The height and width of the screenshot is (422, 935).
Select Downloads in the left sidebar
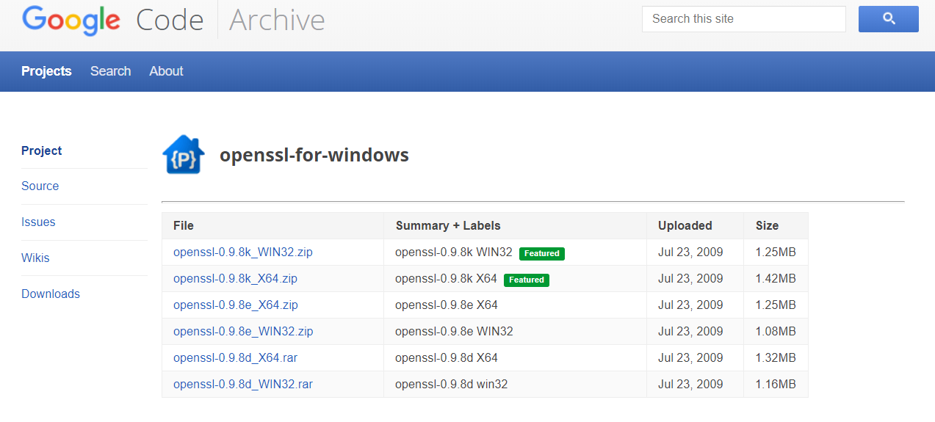pyautogui.click(x=51, y=294)
